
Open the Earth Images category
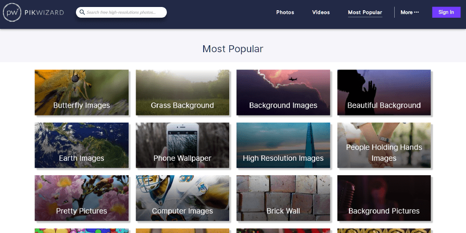pyautogui.click(x=82, y=145)
